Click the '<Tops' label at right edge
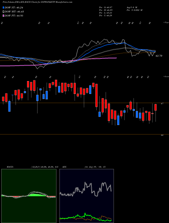This screenshot has width=169, height=223. tap(166, 23)
